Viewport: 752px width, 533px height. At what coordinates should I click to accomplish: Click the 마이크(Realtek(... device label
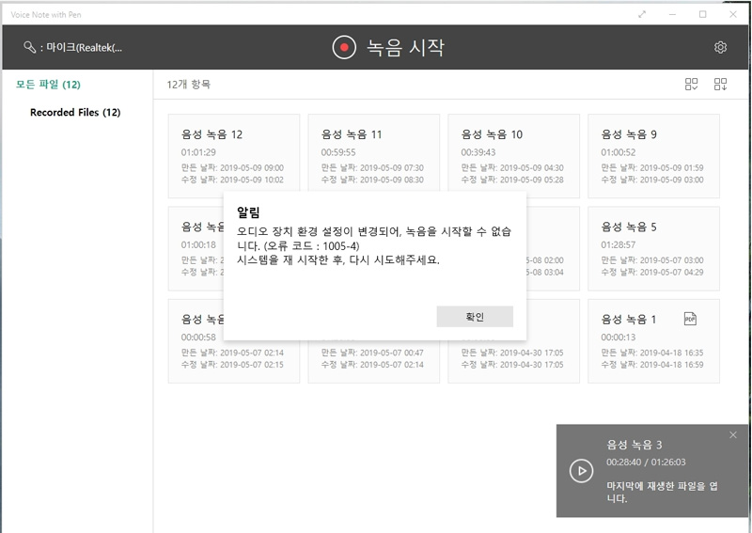point(84,48)
